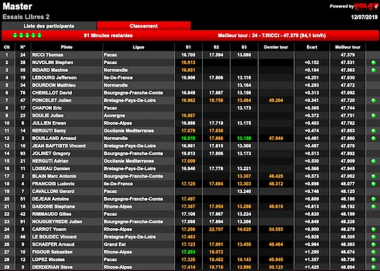Click the green status dot for BIDARD Maxime
The image size is (380, 271).
point(374,70)
